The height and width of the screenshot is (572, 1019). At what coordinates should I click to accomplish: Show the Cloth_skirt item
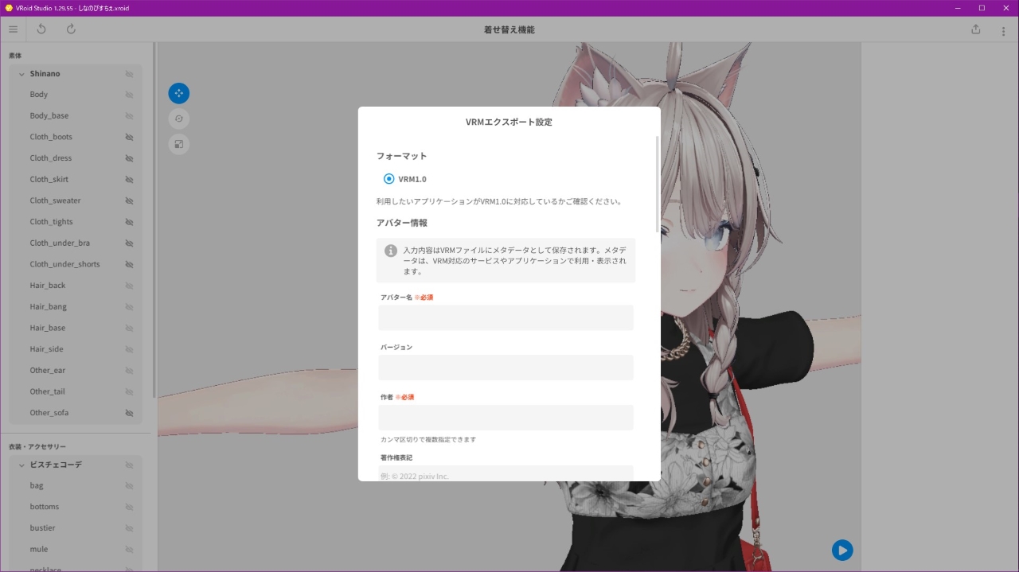pyautogui.click(x=129, y=180)
